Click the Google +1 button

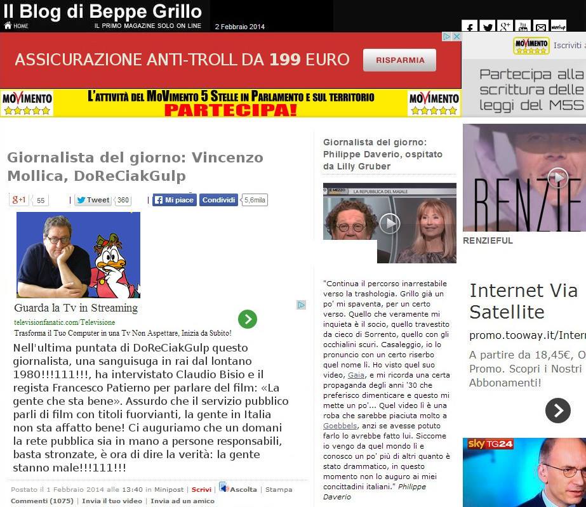18,200
